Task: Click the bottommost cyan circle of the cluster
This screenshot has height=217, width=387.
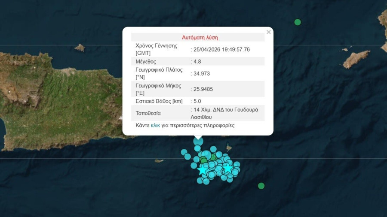Action: pos(206,181)
